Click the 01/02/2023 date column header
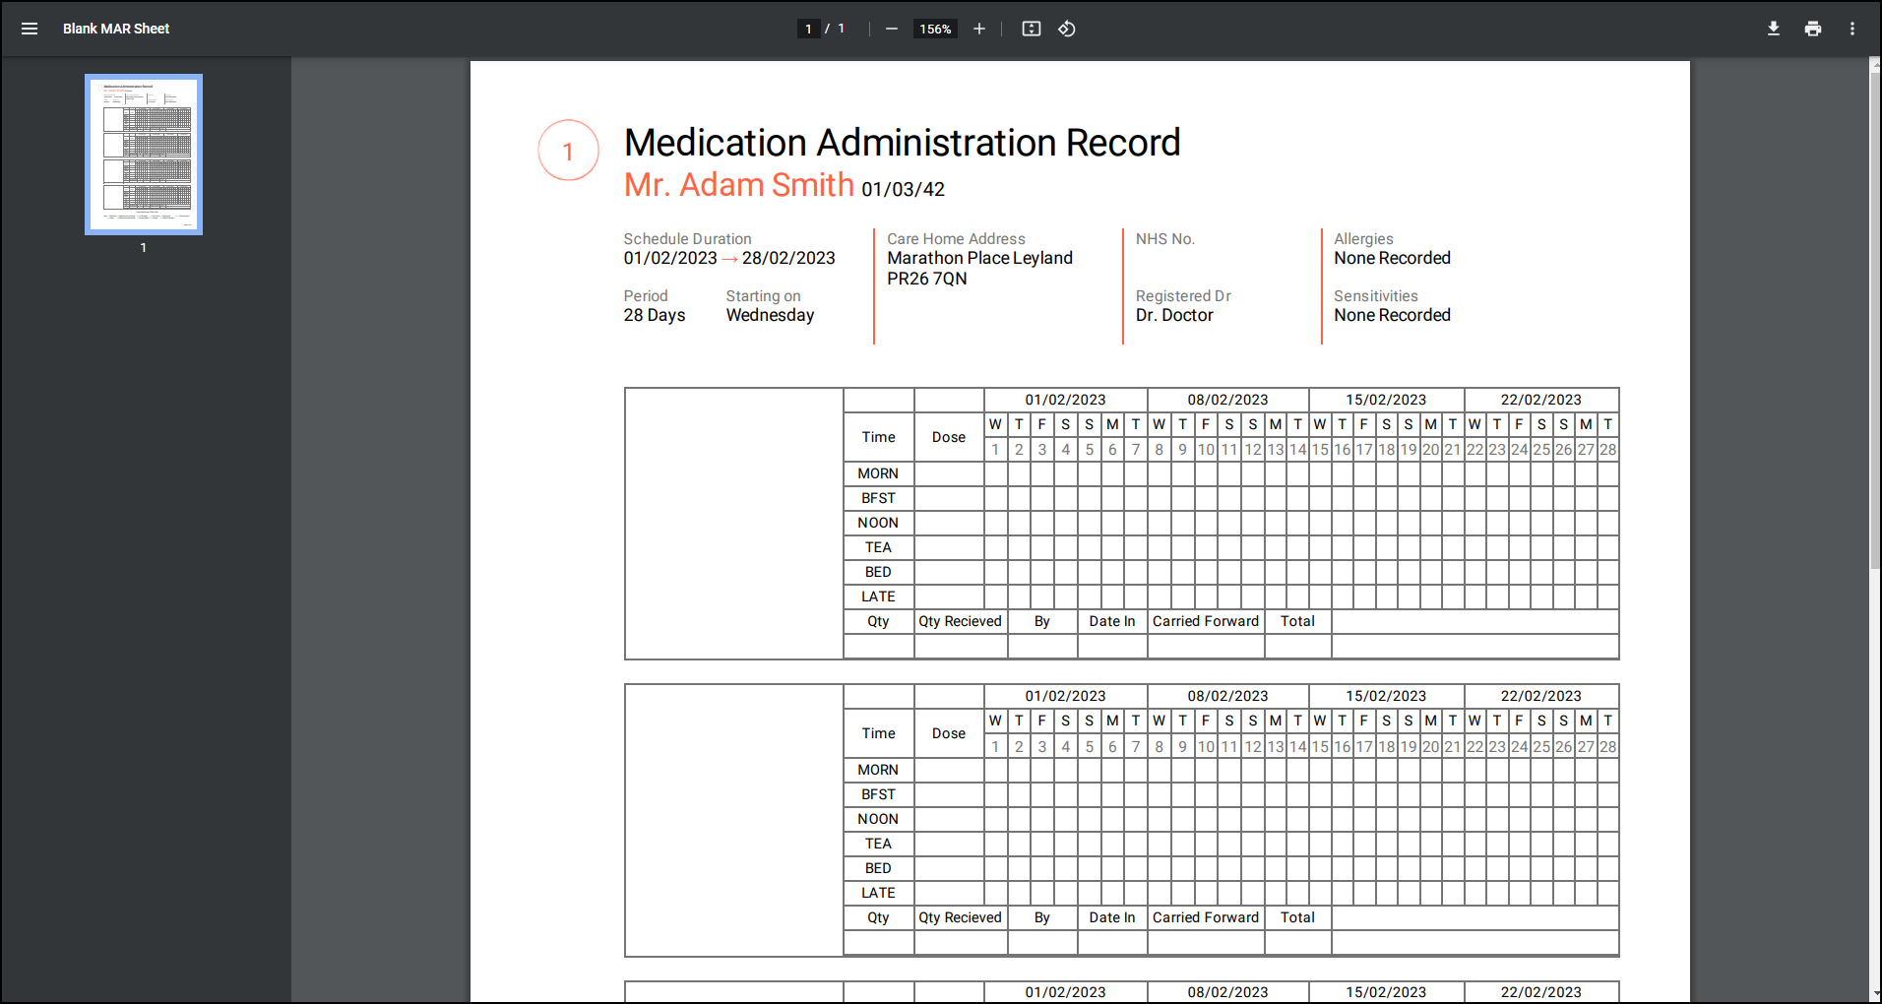 coord(1066,400)
